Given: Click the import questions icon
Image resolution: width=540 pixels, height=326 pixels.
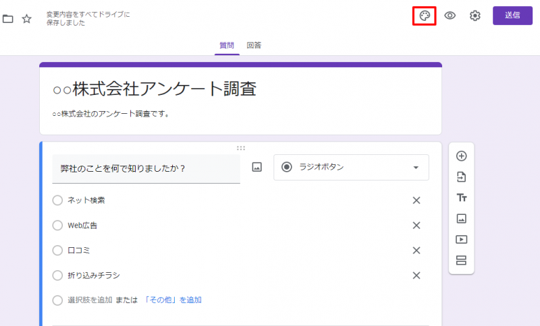Looking at the screenshot, I should point(462,177).
